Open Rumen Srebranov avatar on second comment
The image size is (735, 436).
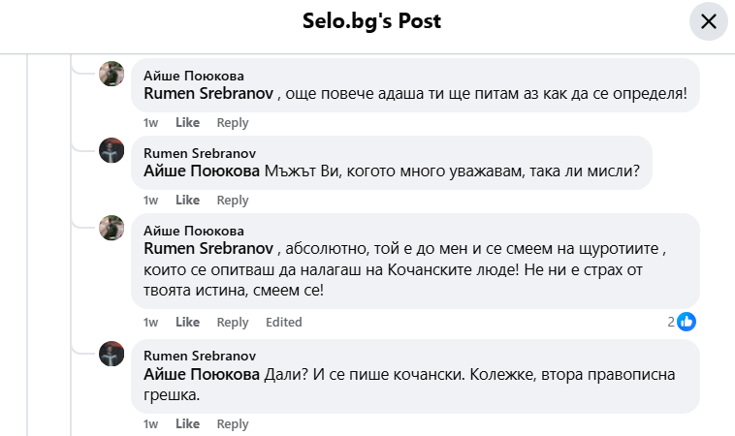112,150
